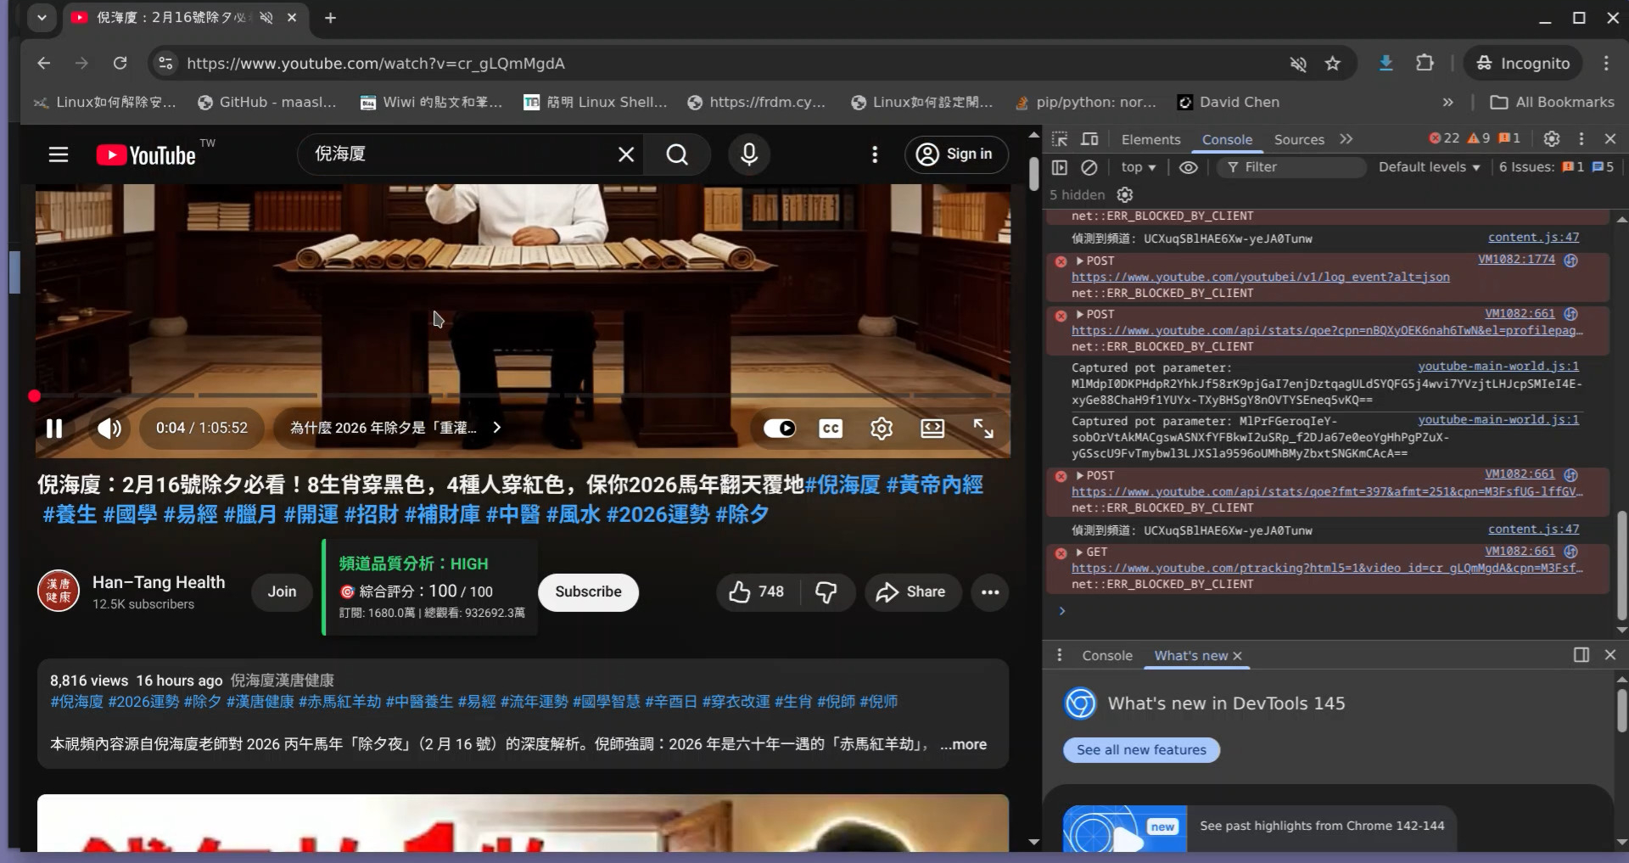Open the top frame context dropdown
This screenshot has height=863, width=1629.
(x=1138, y=167)
